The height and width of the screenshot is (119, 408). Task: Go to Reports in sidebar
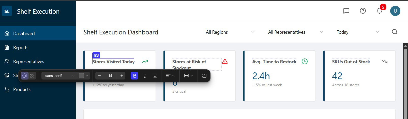coord(21,48)
